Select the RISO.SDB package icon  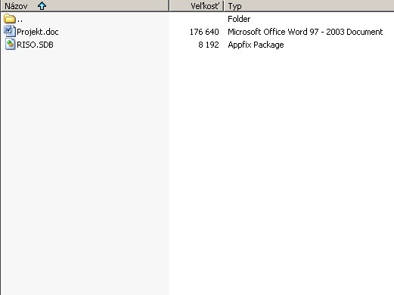[10, 45]
